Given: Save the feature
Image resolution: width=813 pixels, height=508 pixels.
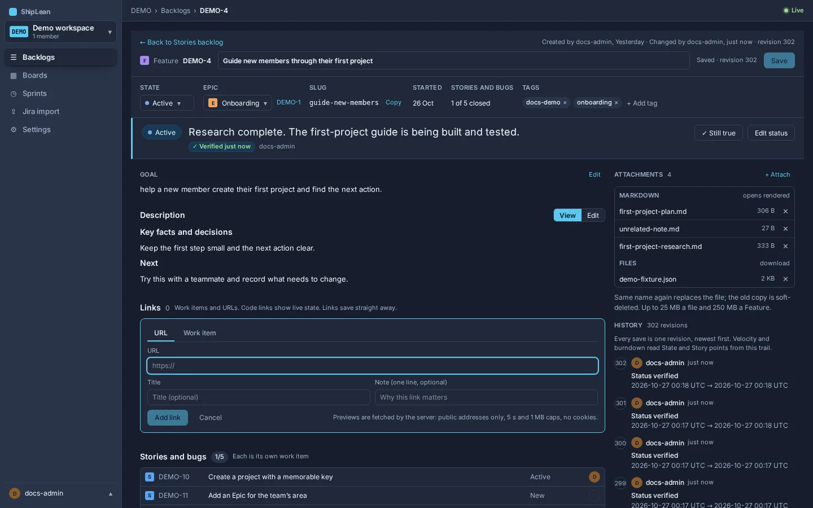Looking at the screenshot, I should click(779, 60).
